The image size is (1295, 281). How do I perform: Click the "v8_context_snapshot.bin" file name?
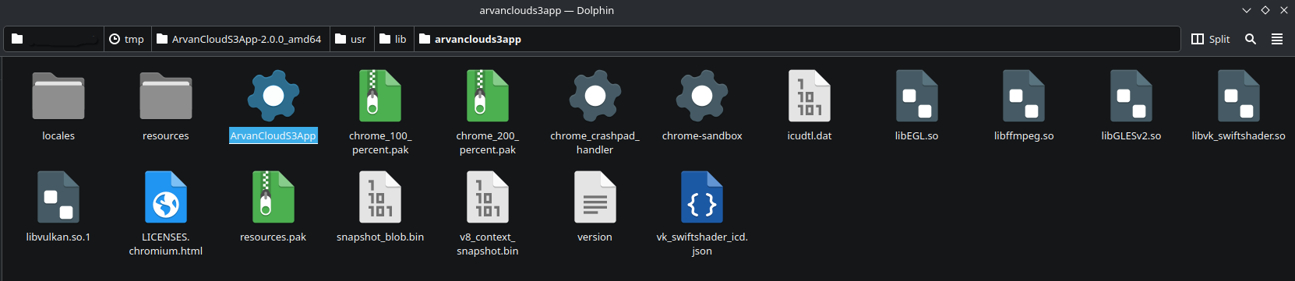488,244
